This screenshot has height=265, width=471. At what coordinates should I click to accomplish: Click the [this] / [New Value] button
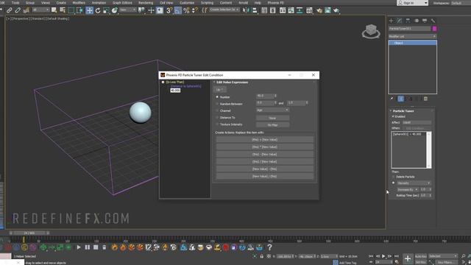(x=265, y=162)
